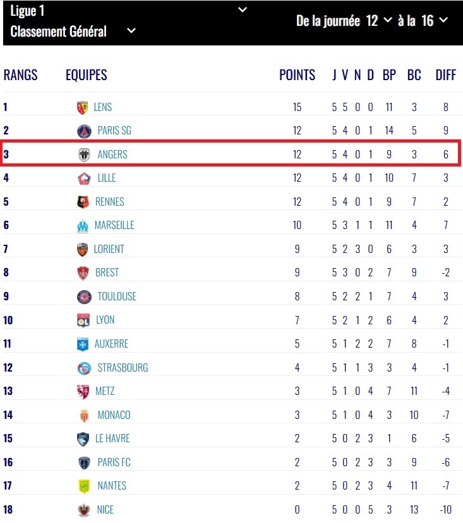Click the DIFF column header
The width and height of the screenshot is (463, 523).
pyautogui.click(x=445, y=75)
